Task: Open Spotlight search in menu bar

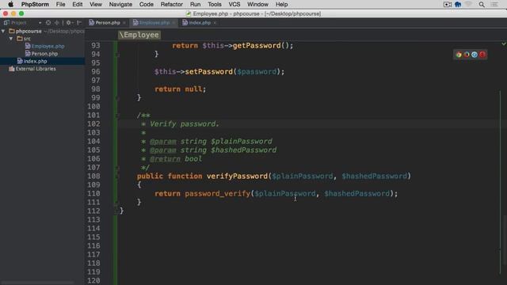Action: click(x=482, y=4)
